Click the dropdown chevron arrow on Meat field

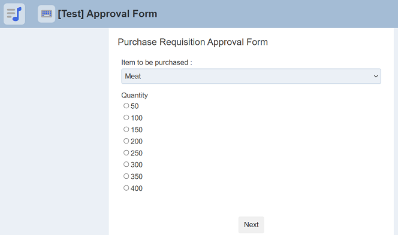376,76
